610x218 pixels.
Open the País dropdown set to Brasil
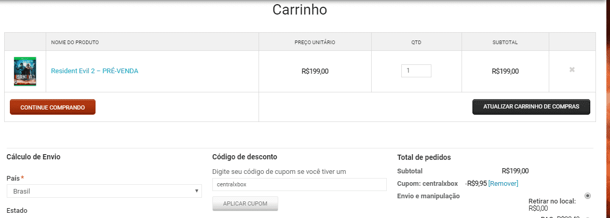[104, 191]
